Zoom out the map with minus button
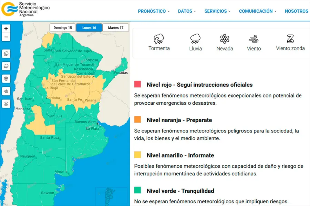This screenshot has width=310, height=206. [6, 37]
